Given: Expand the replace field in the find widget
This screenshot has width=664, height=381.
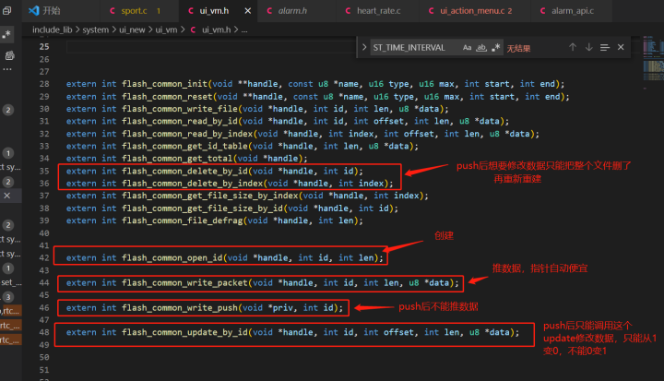Looking at the screenshot, I should coord(363,47).
